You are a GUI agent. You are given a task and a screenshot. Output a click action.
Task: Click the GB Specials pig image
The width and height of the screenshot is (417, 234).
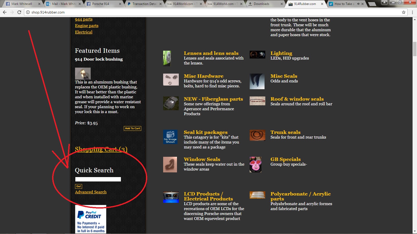255,164
